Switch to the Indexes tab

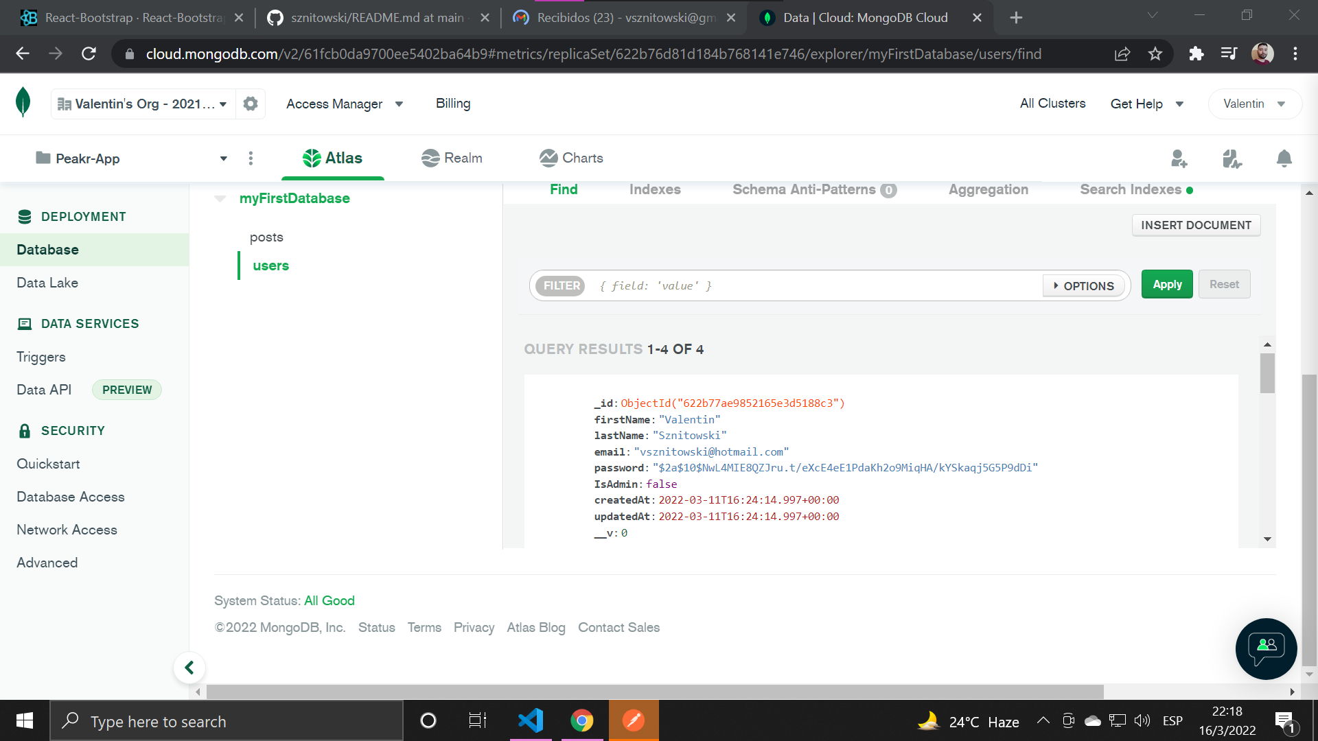point(654,189)
